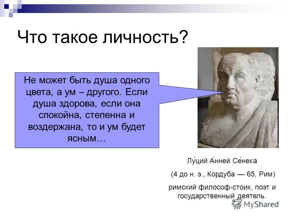Click the quote line 'цвета, а ум – другого. Если'
The image size is (290, 218).
click(87, 92)
